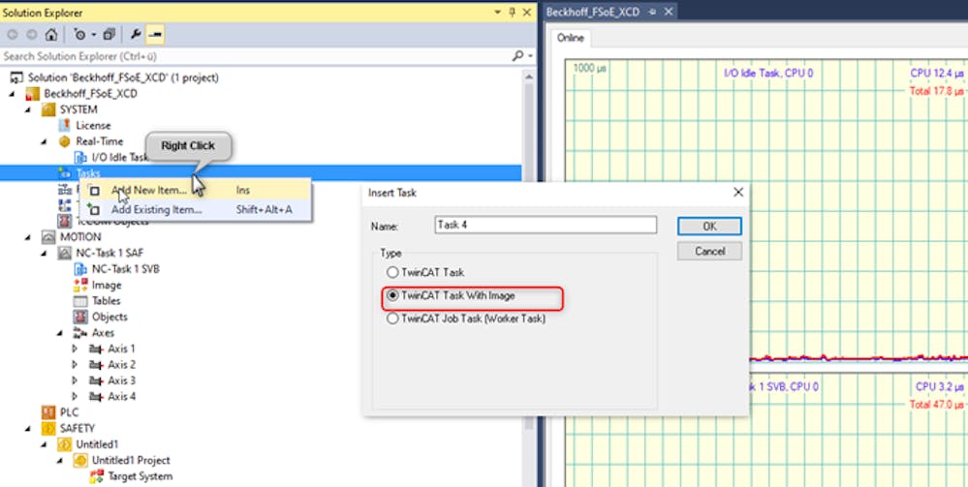Image resolution: width=968 pixels, height=487 pixels.
Task: Click the Image item icon under NC-Task
Action: point(80,286)
